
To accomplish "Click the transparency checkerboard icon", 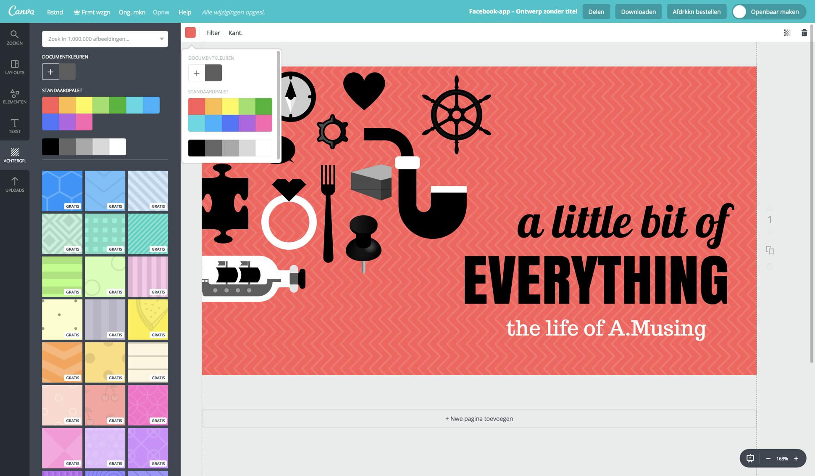I will coord(787,33).
